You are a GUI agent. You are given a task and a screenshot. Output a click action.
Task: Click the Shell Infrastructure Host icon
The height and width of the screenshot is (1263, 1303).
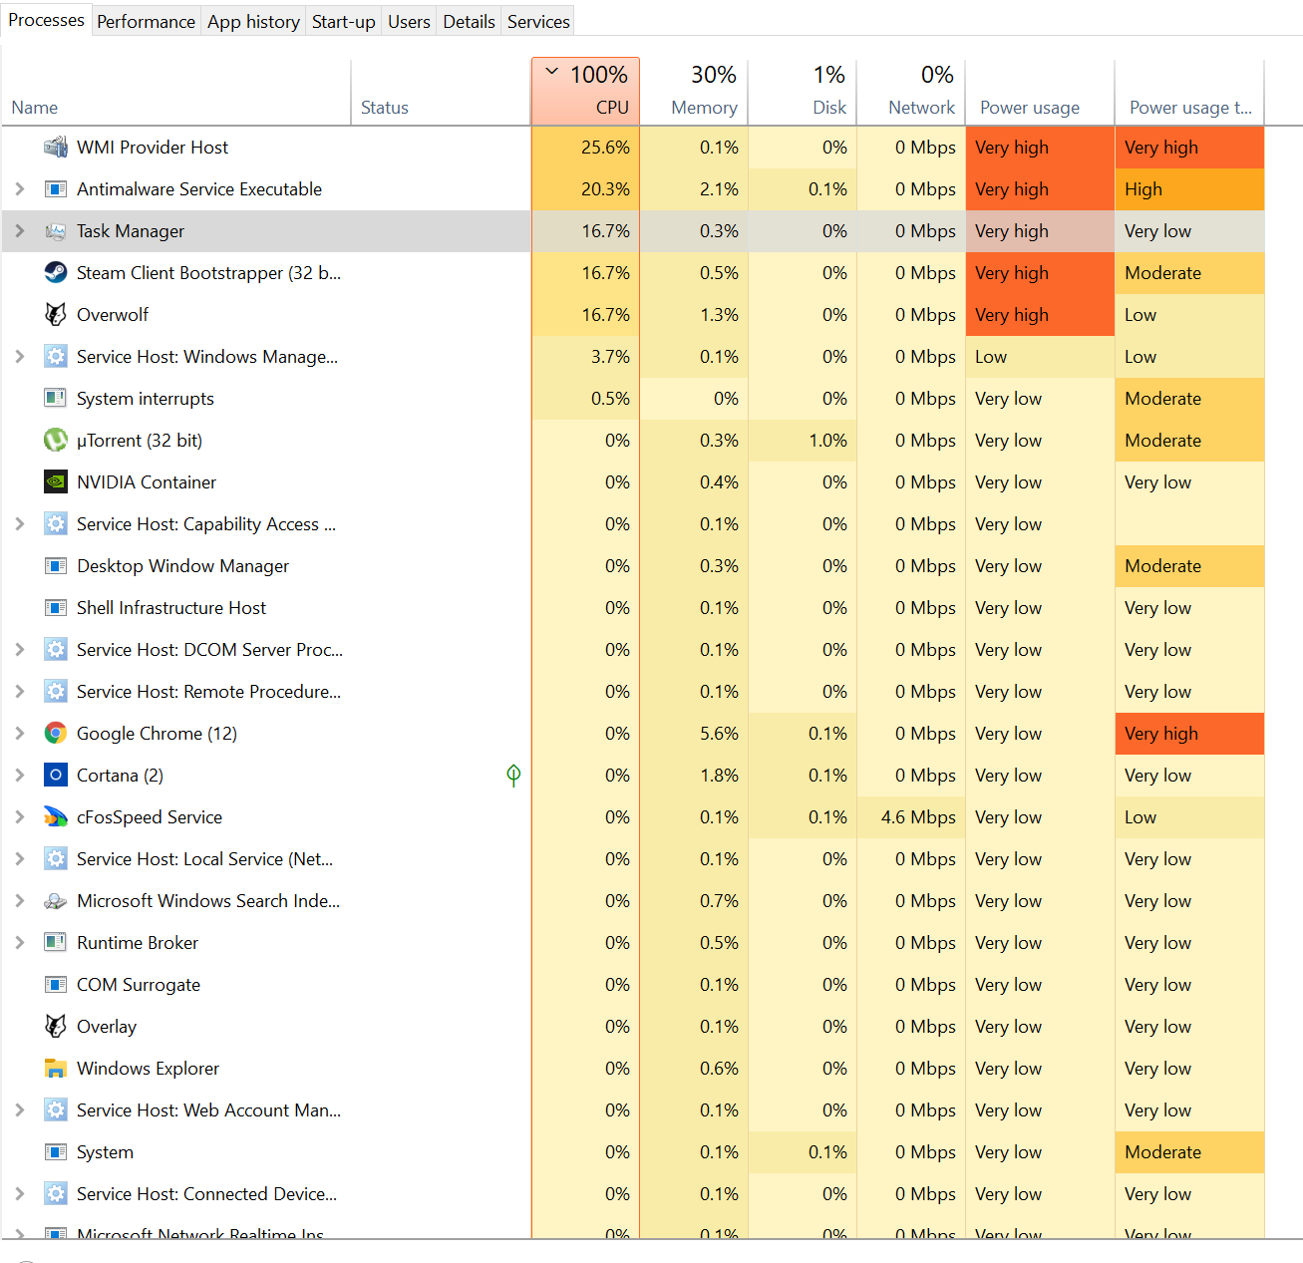pos(56,608)
